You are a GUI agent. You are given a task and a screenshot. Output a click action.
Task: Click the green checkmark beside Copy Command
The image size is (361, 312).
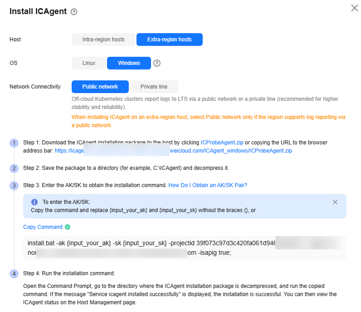pos(68,227)
